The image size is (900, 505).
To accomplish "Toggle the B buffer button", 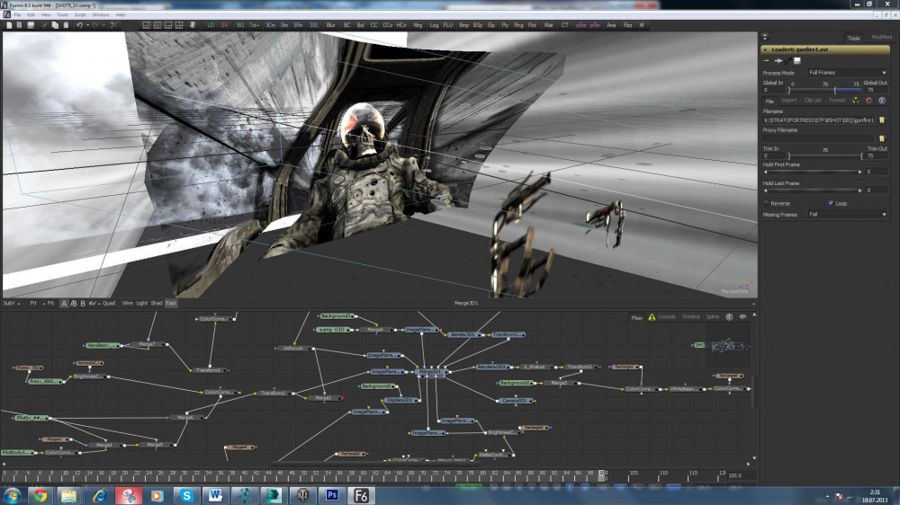I will click(83, 303).
